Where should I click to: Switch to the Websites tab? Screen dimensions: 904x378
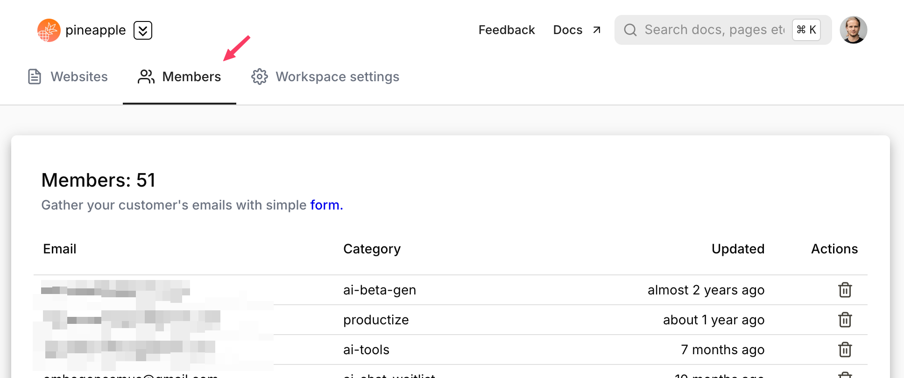click(x=79, y=77)
